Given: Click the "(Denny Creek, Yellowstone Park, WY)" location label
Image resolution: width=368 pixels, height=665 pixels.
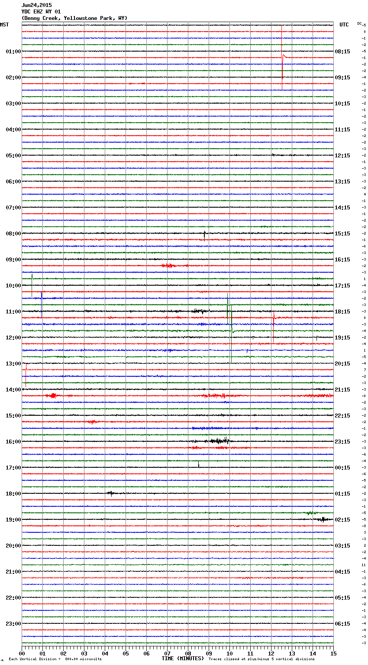Looking at the screenshot, I should 74,18.
